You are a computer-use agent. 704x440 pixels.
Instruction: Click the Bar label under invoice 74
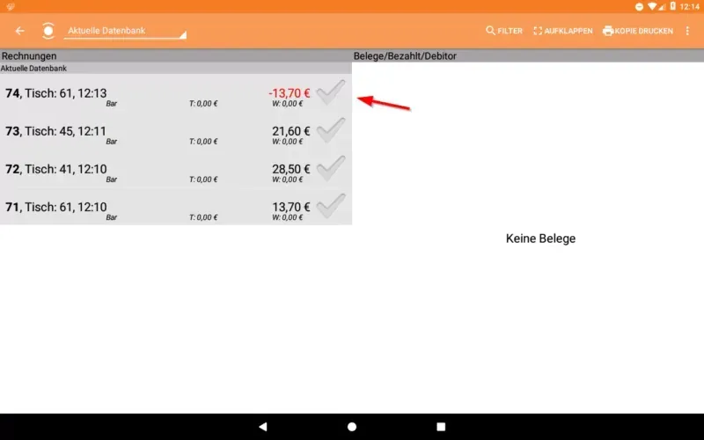click(112, 104)
